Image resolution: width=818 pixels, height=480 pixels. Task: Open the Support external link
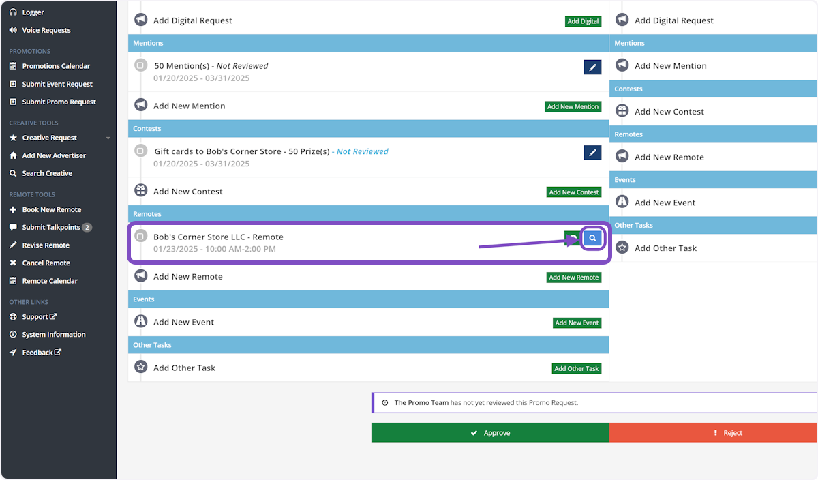tap(39, 317)
